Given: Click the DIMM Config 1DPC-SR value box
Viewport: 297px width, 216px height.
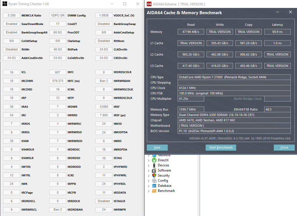Looking at the screenshot, I should point(58,15).
